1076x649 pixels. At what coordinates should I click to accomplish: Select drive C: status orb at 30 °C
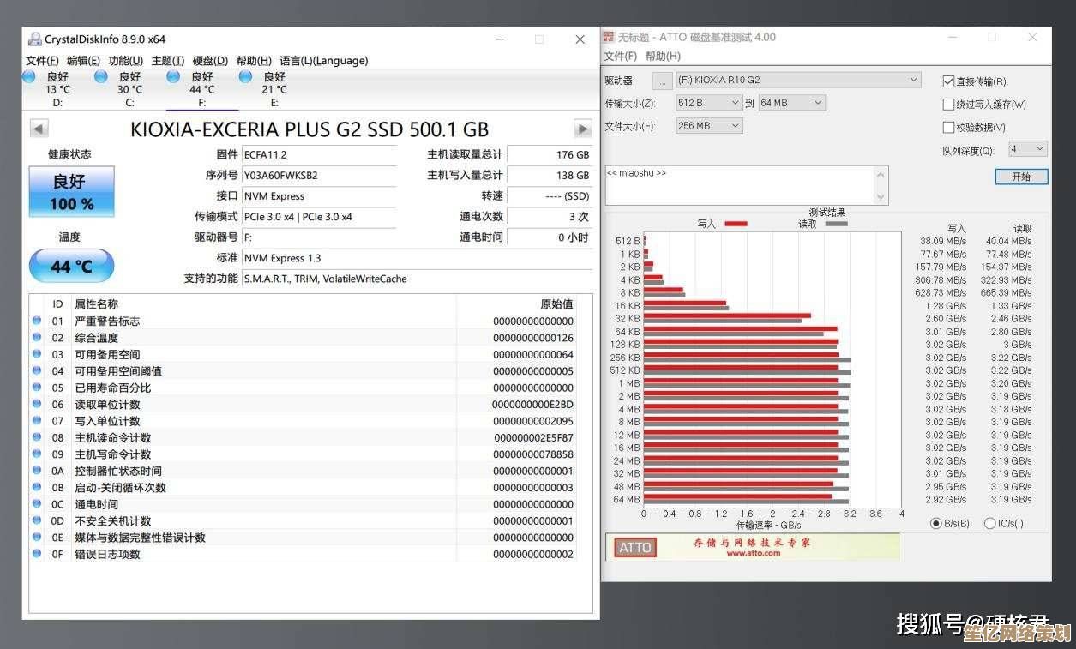pyautogui.click(x=102, y=76)
